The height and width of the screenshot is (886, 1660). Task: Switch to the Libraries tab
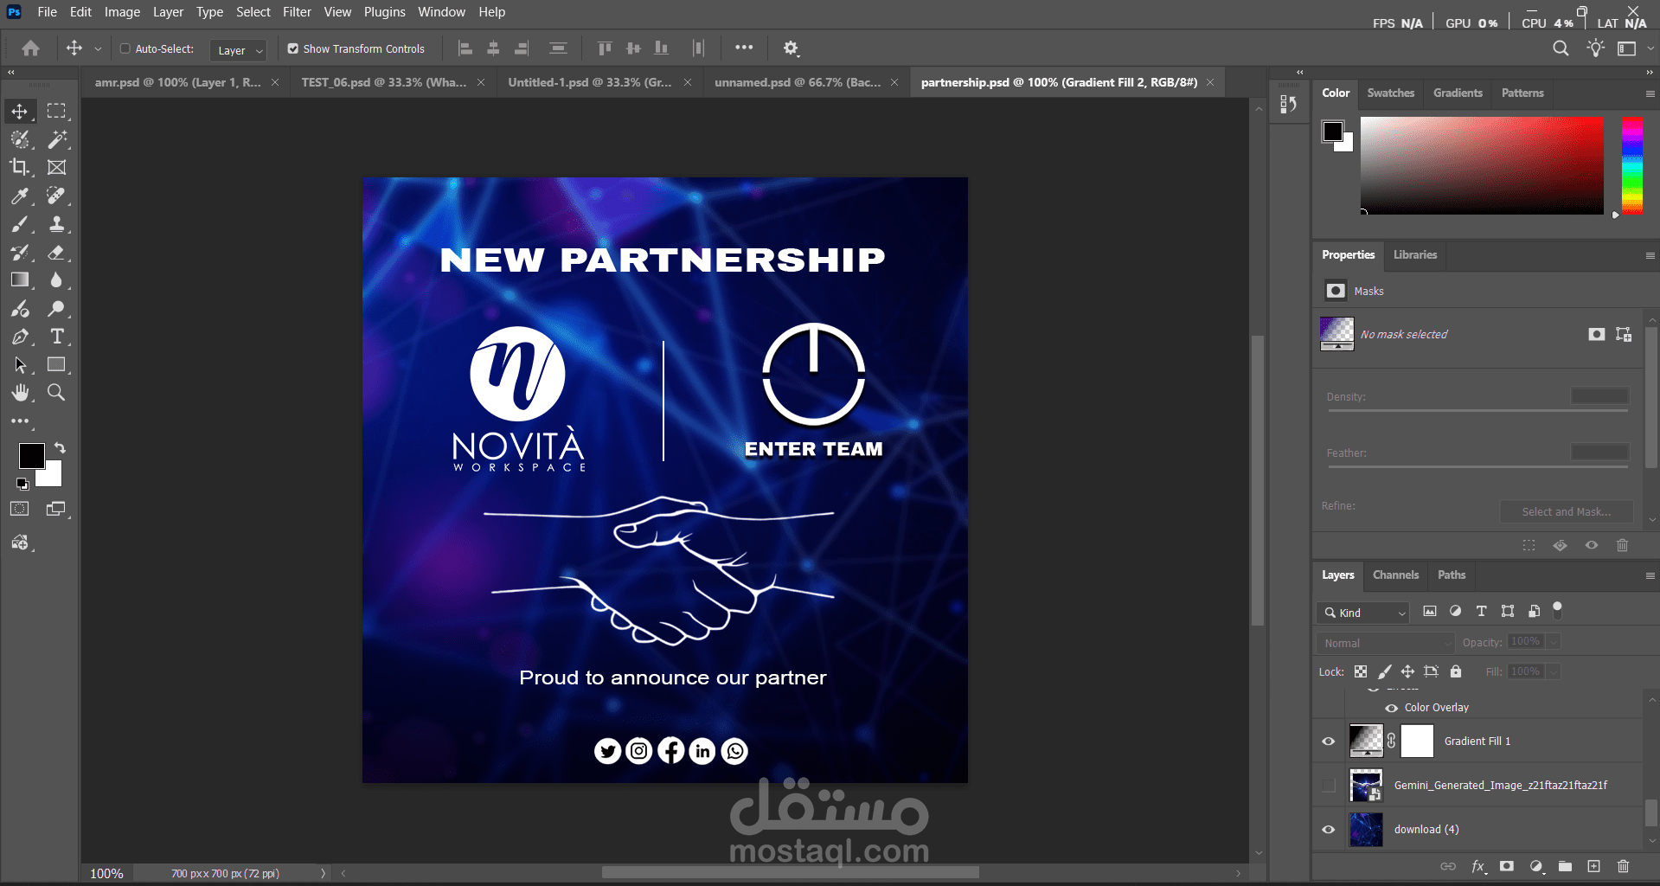[x=1414, y=254]
